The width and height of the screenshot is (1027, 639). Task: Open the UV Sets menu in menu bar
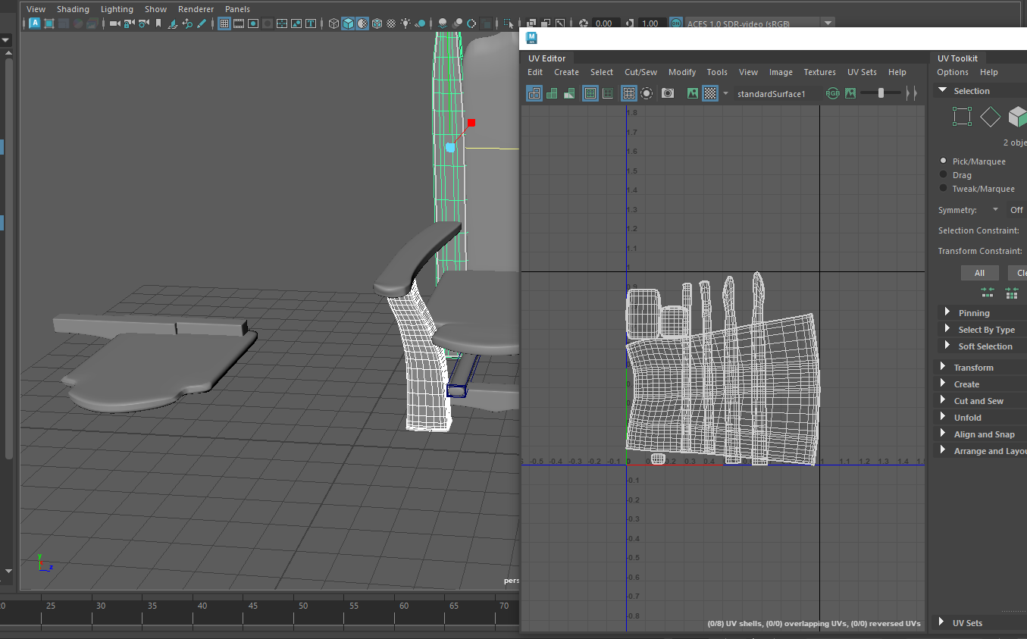point(862,72)
